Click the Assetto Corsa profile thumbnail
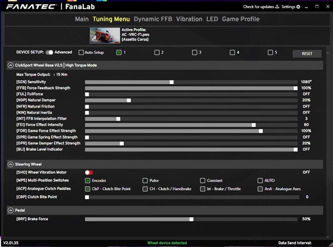The image size is (333, 247). point(104,35)
